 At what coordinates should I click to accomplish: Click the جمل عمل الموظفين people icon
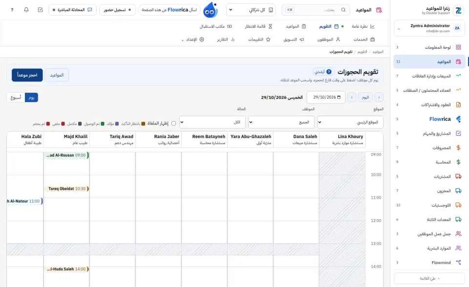tap(458, 234)
